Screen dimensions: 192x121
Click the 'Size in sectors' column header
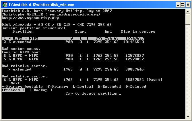coord(138,32)
